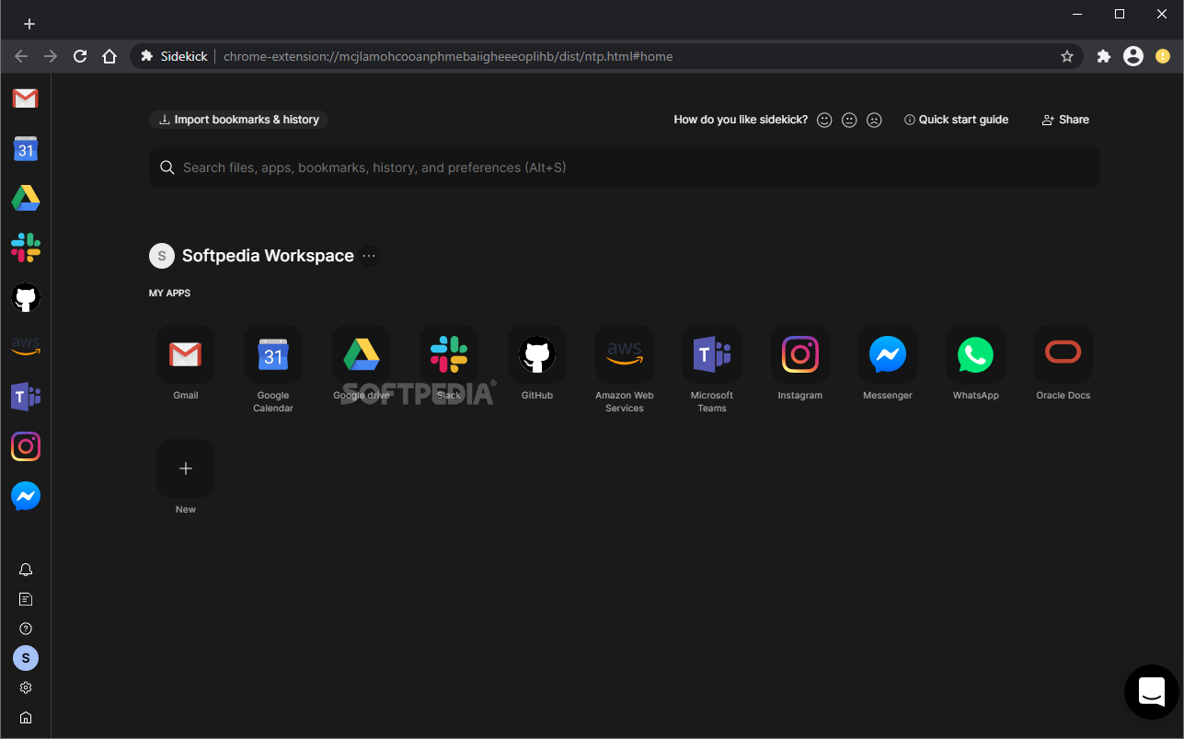Rate sidekick with neutral face
The height and width of the screenshot is (739, 1184).
(x=850, y=120)
